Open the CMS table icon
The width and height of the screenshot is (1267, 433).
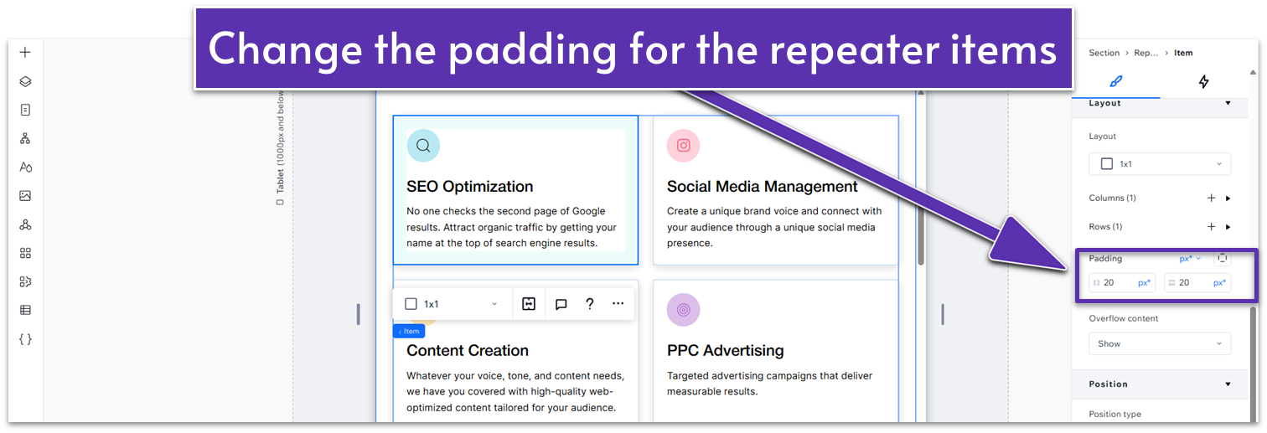[x=25, y=310]
